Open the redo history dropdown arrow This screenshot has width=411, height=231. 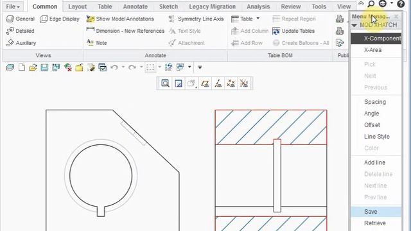(x=141, y=67)
